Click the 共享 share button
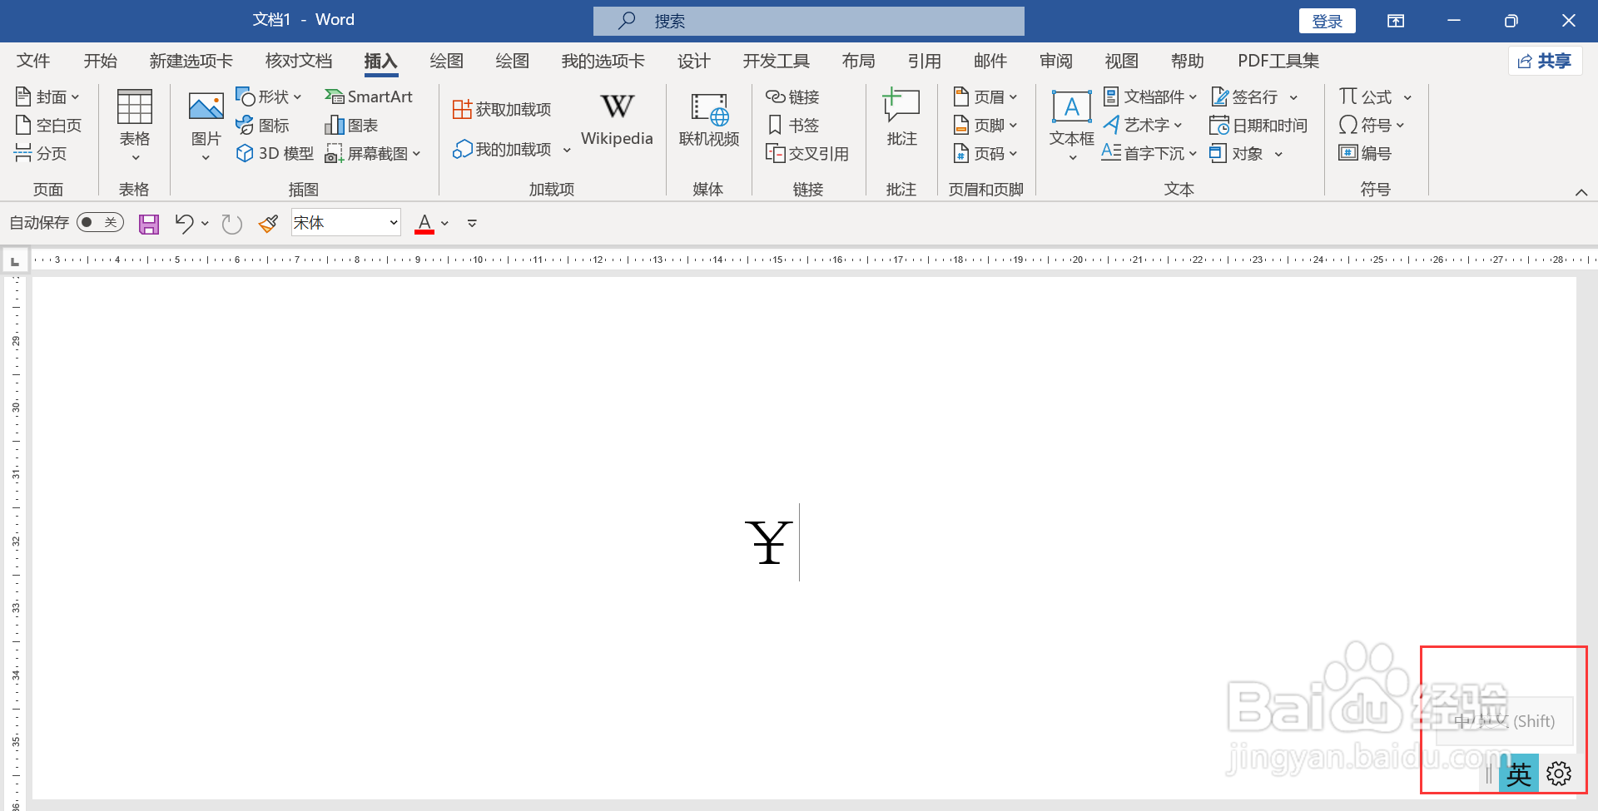The width and height of the screenshot is (1598, 811). tap(1545, 61)
